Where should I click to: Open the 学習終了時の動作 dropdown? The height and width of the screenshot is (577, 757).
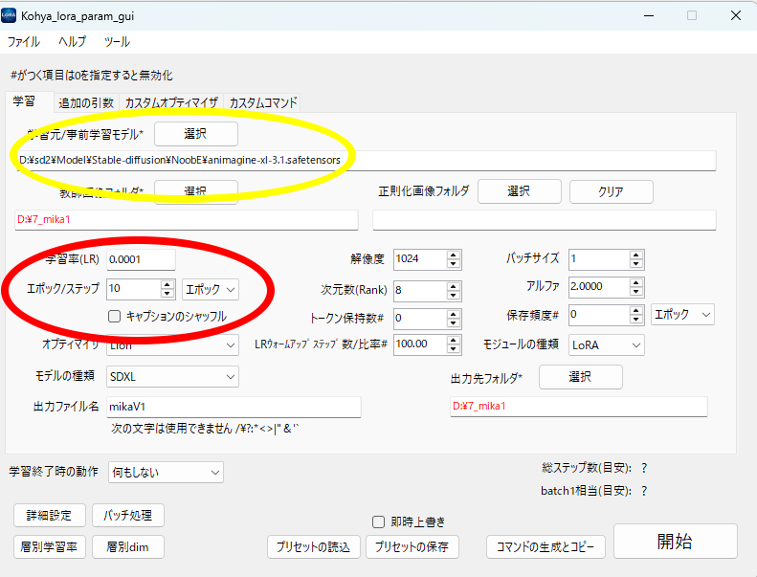click(165, 473)
